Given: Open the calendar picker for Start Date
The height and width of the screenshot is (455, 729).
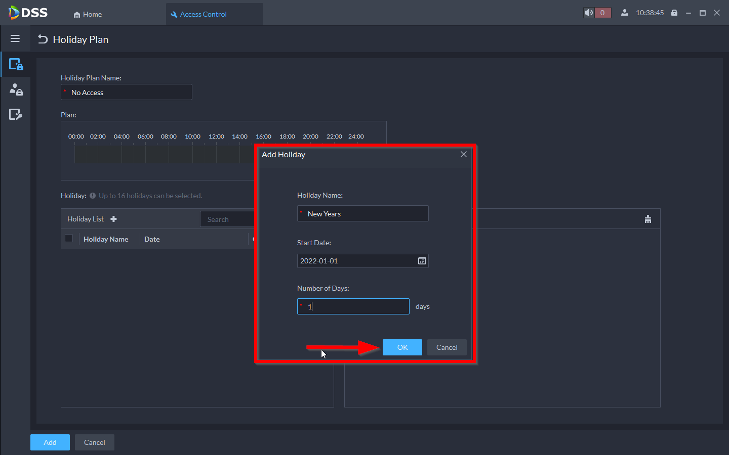Looking at the screenshot, I should click(422, 261).
